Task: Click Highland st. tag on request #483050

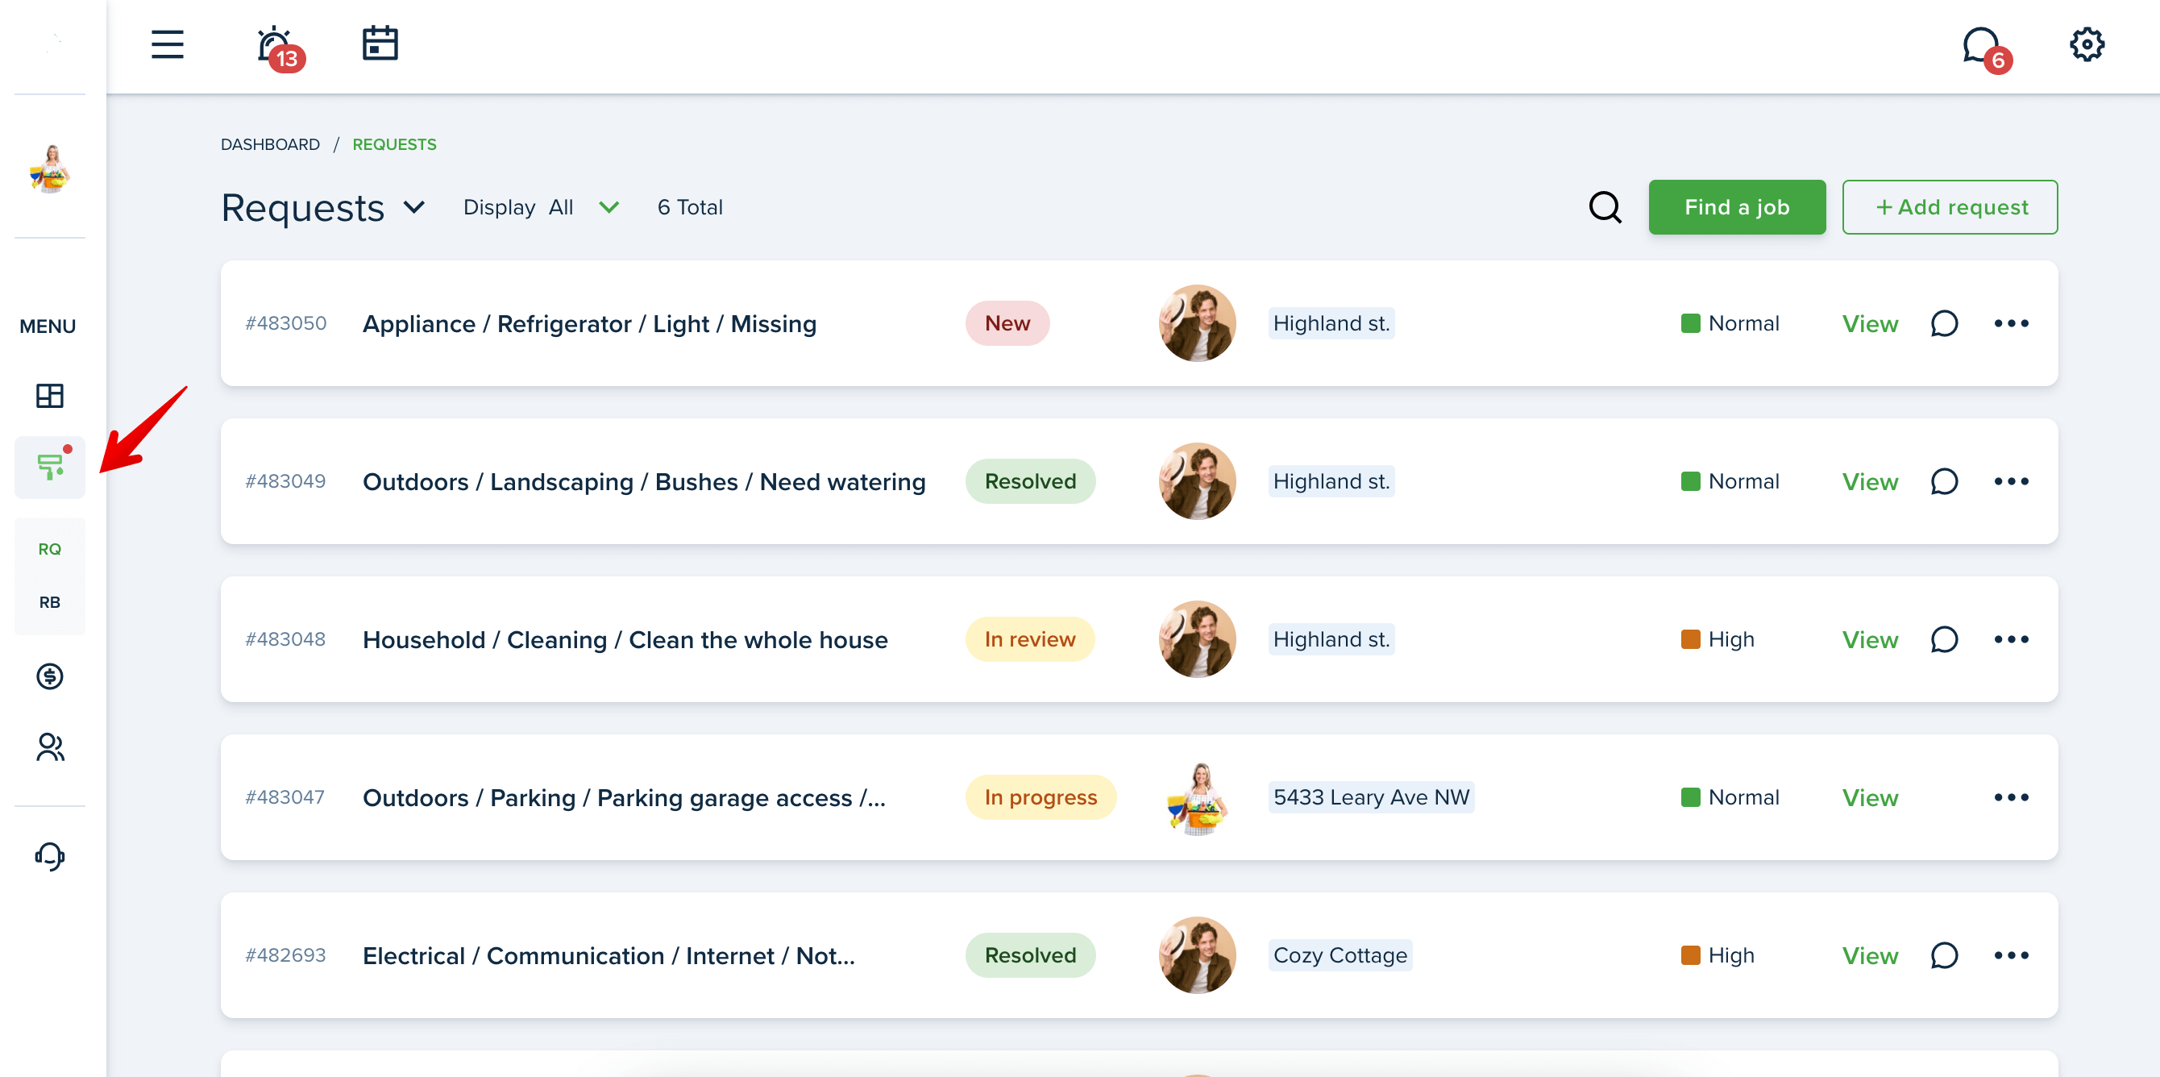Action: coord(1331,323)
